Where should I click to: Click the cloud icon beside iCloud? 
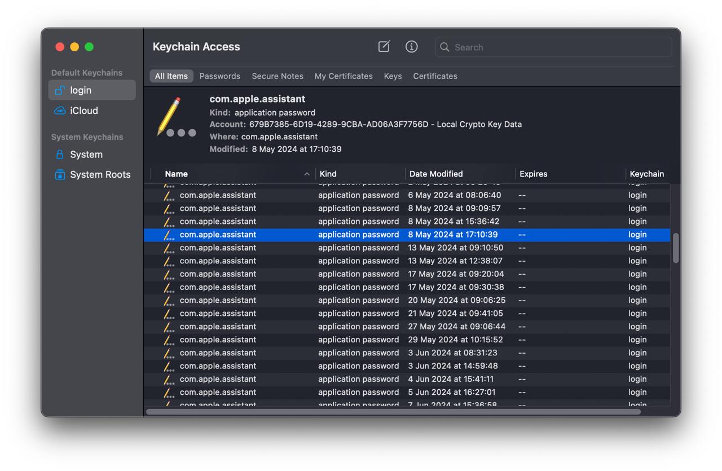(60, 111)
